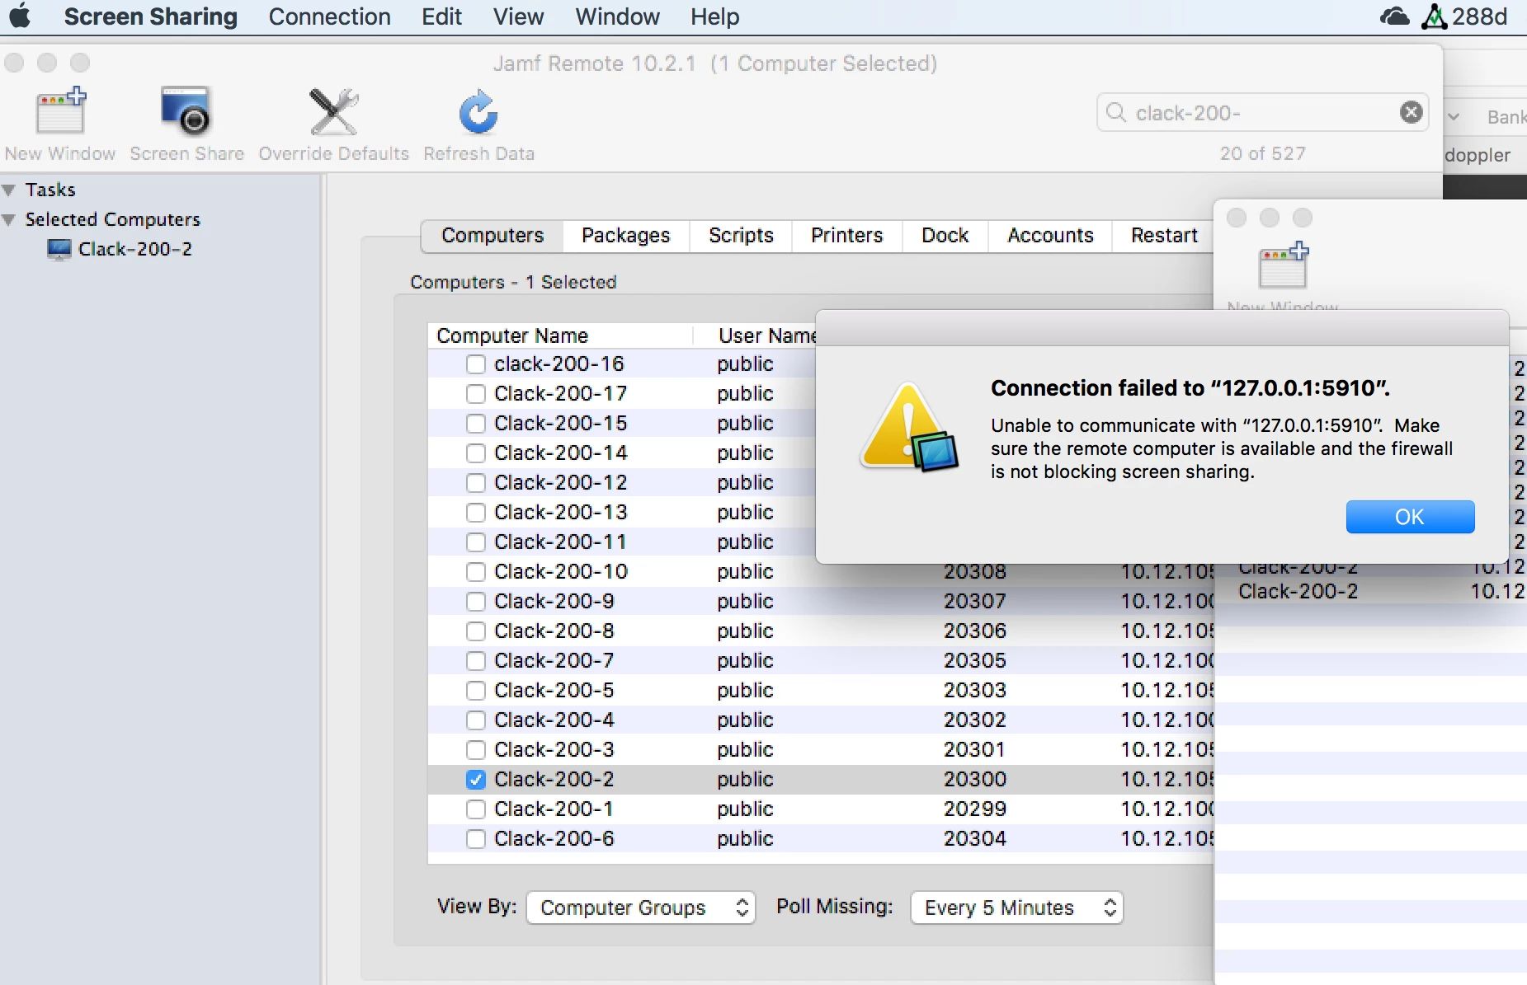Open the dropdown beside Bank in the right window

pos(1454,117)
